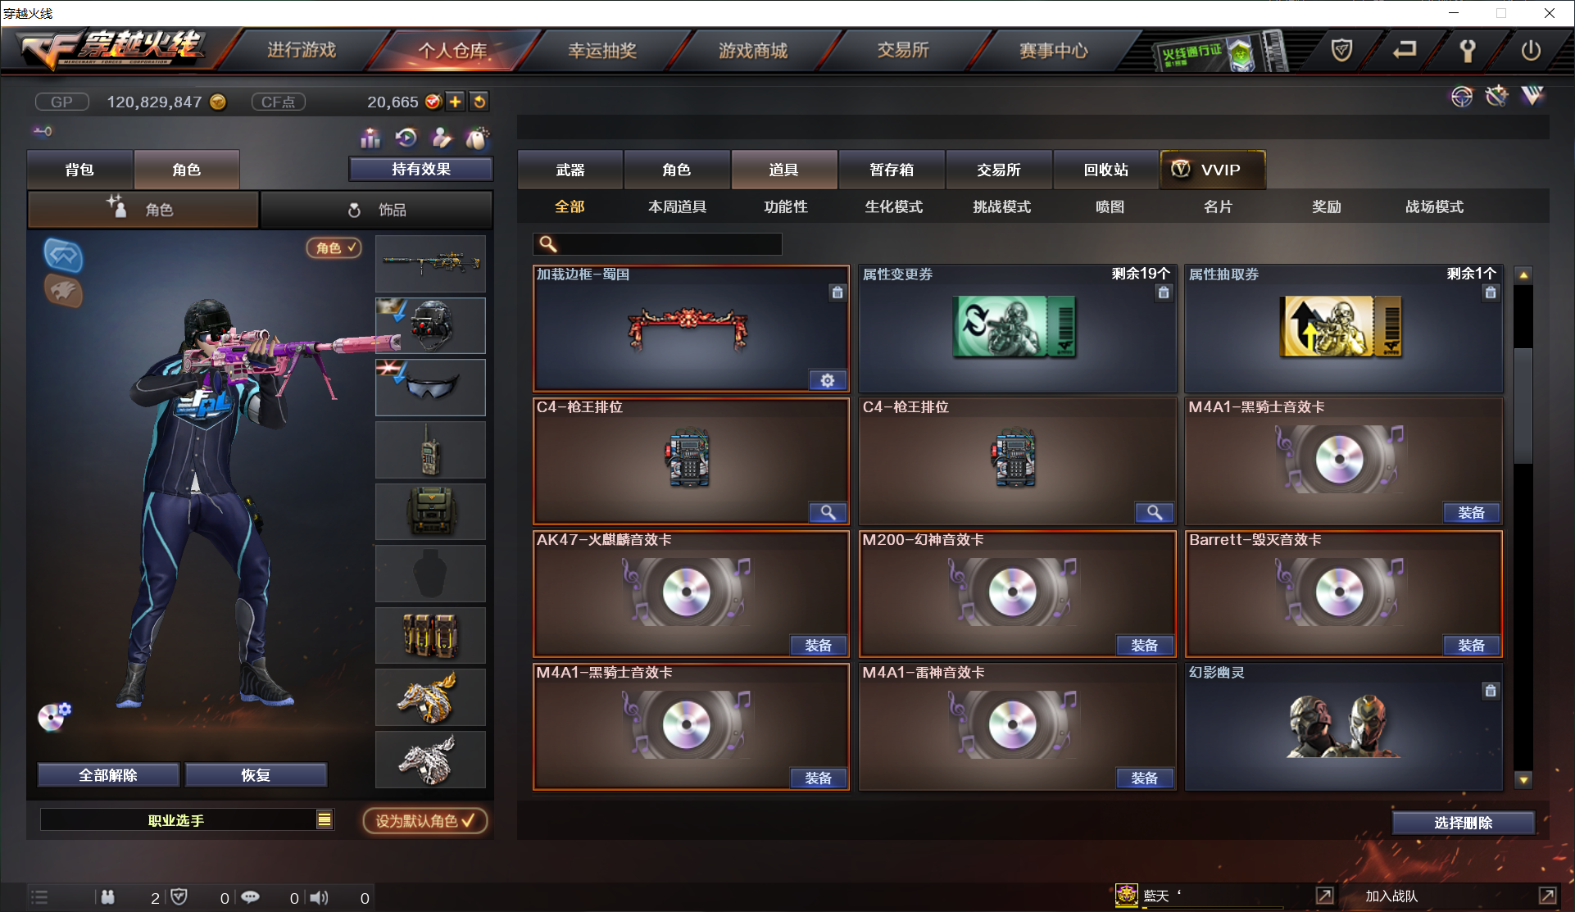Click the return arrow icon in header
1575x912 pixels.
coord(1405,50)
